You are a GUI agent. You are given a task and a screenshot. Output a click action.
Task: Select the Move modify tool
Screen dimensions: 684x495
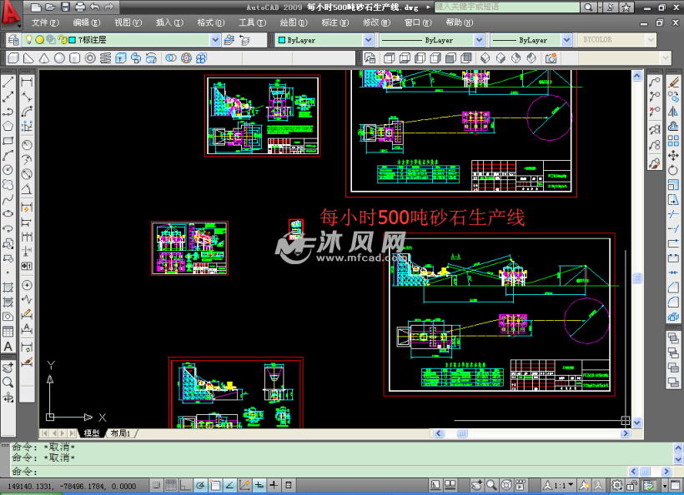coord(673,156)
